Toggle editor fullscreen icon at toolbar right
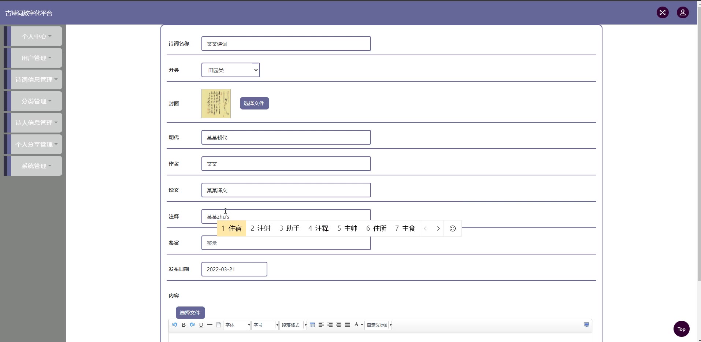The width and height of the screenshot is (701, 342). 587,325
